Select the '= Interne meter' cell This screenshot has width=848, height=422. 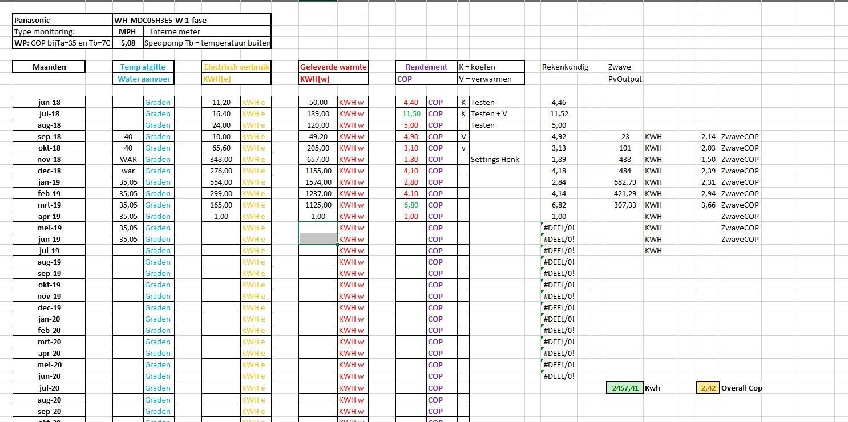point(207,32)
